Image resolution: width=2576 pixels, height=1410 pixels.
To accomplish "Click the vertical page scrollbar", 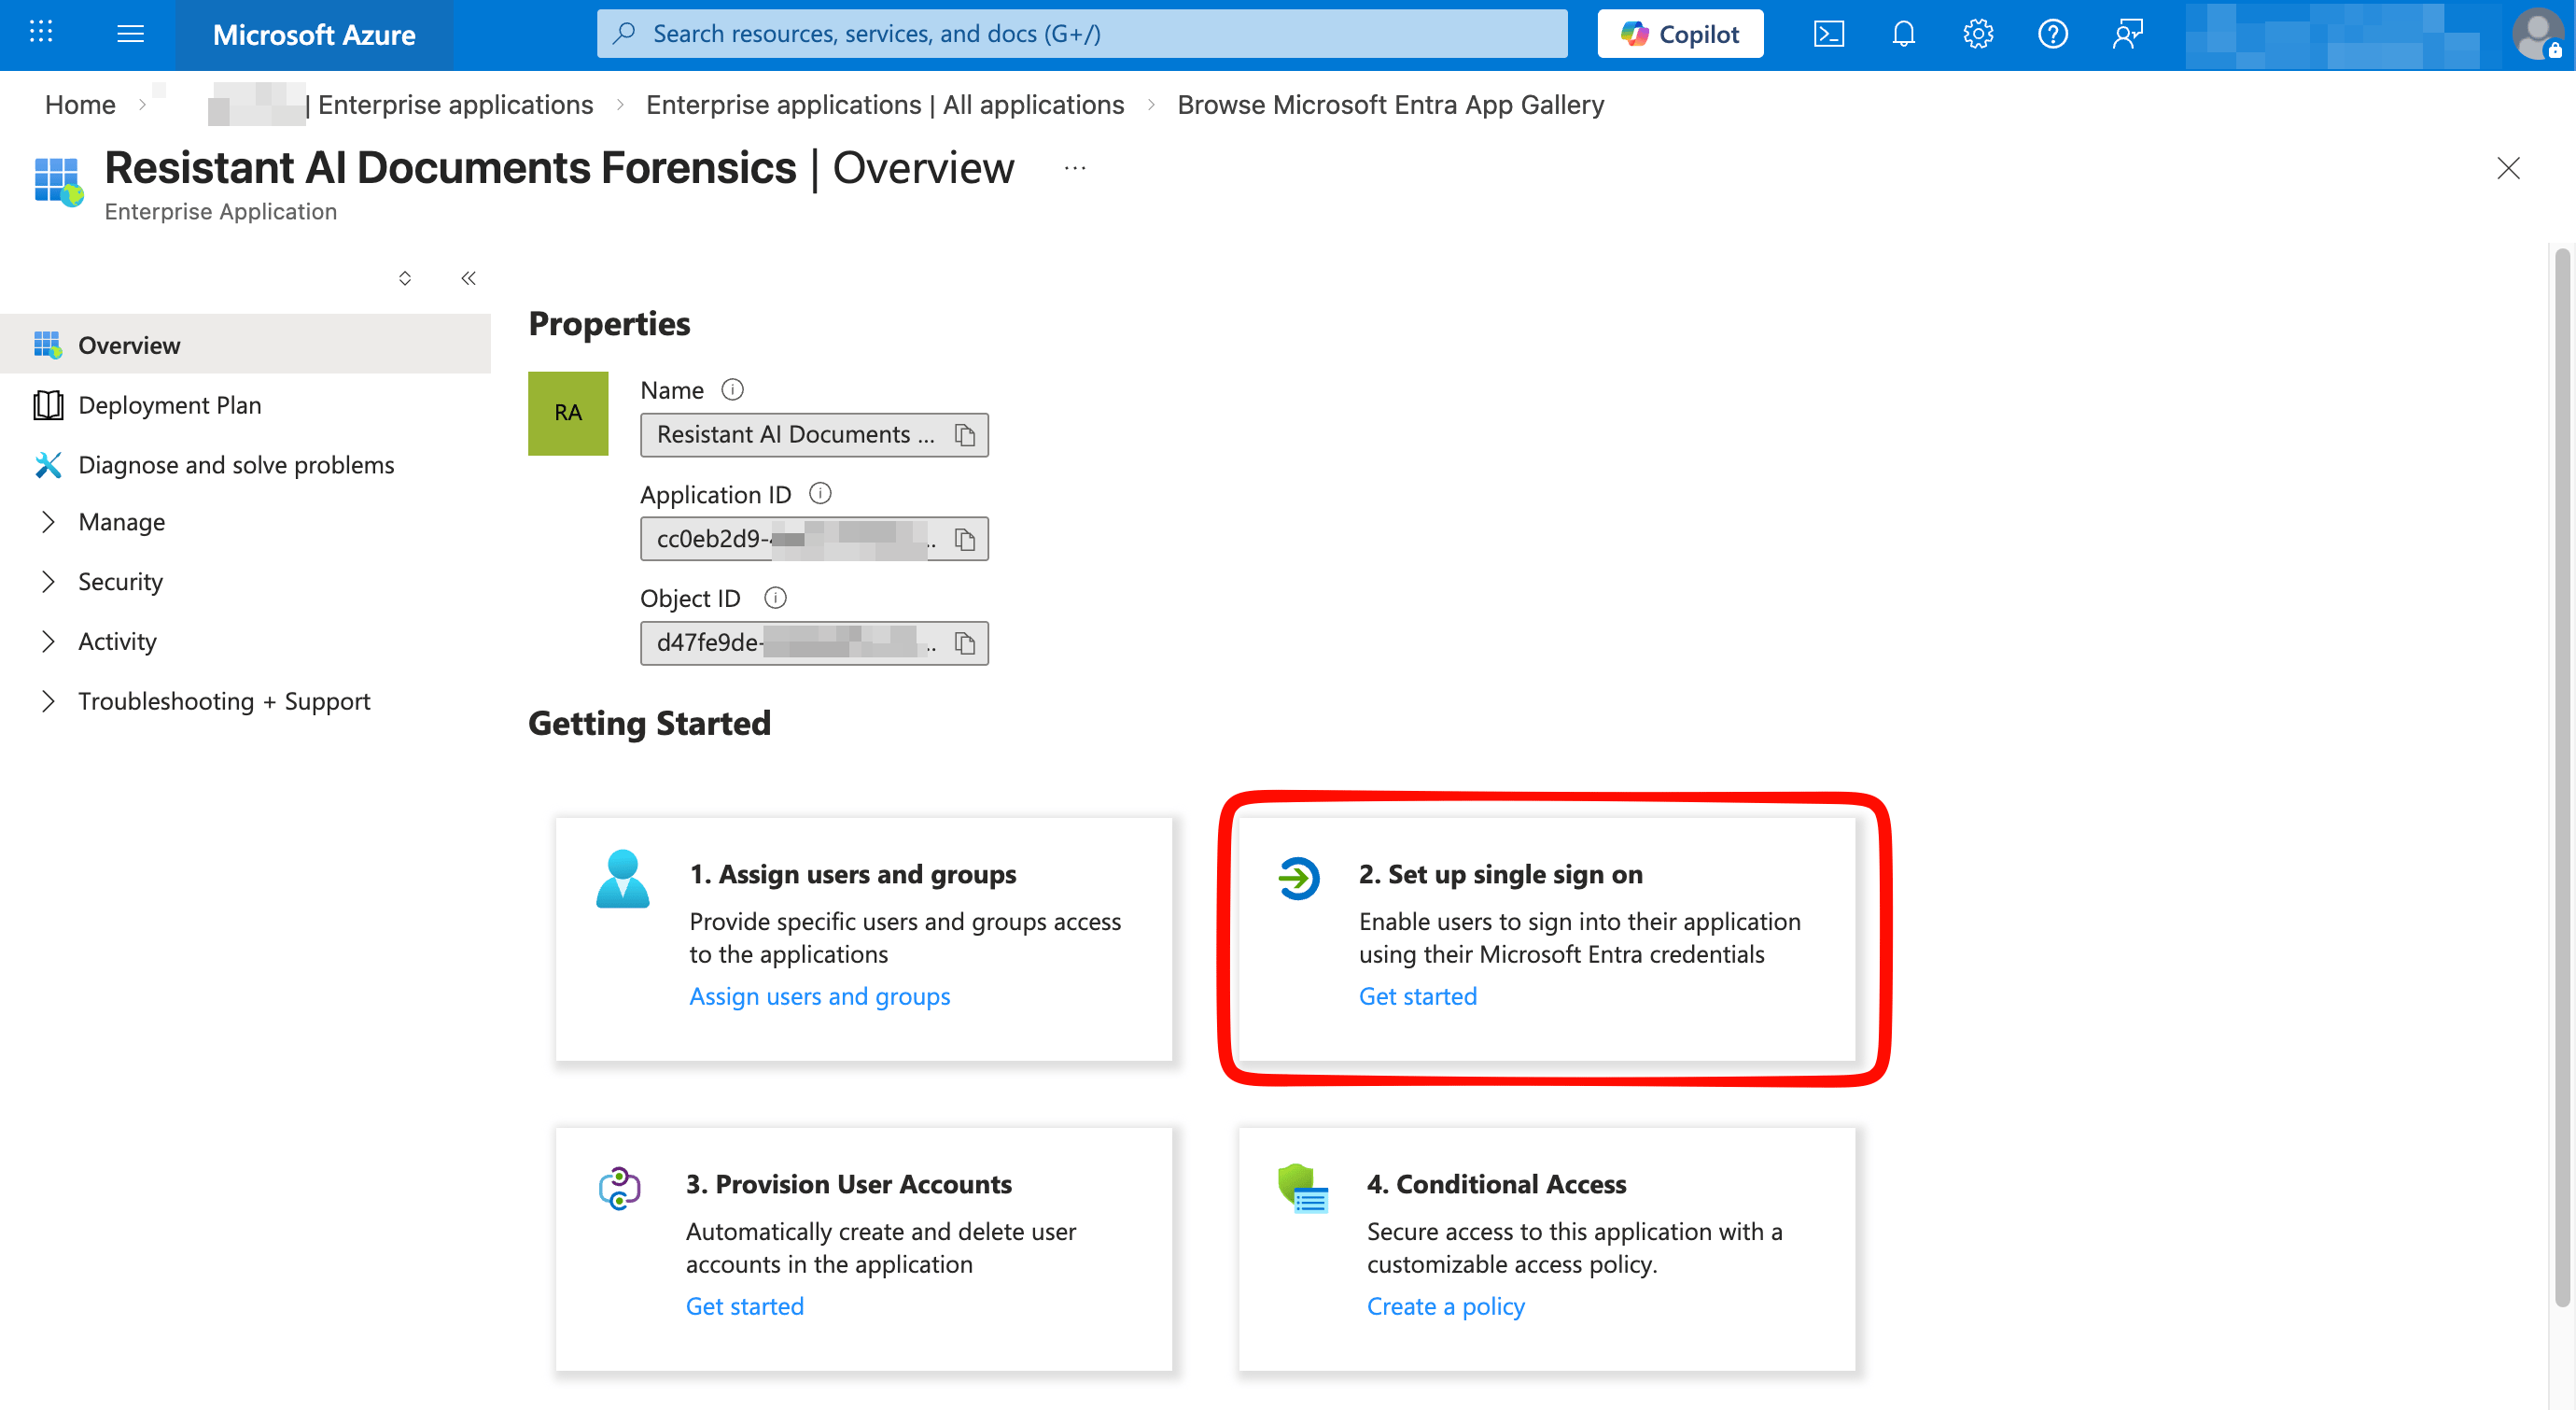I will point(2561,778).
